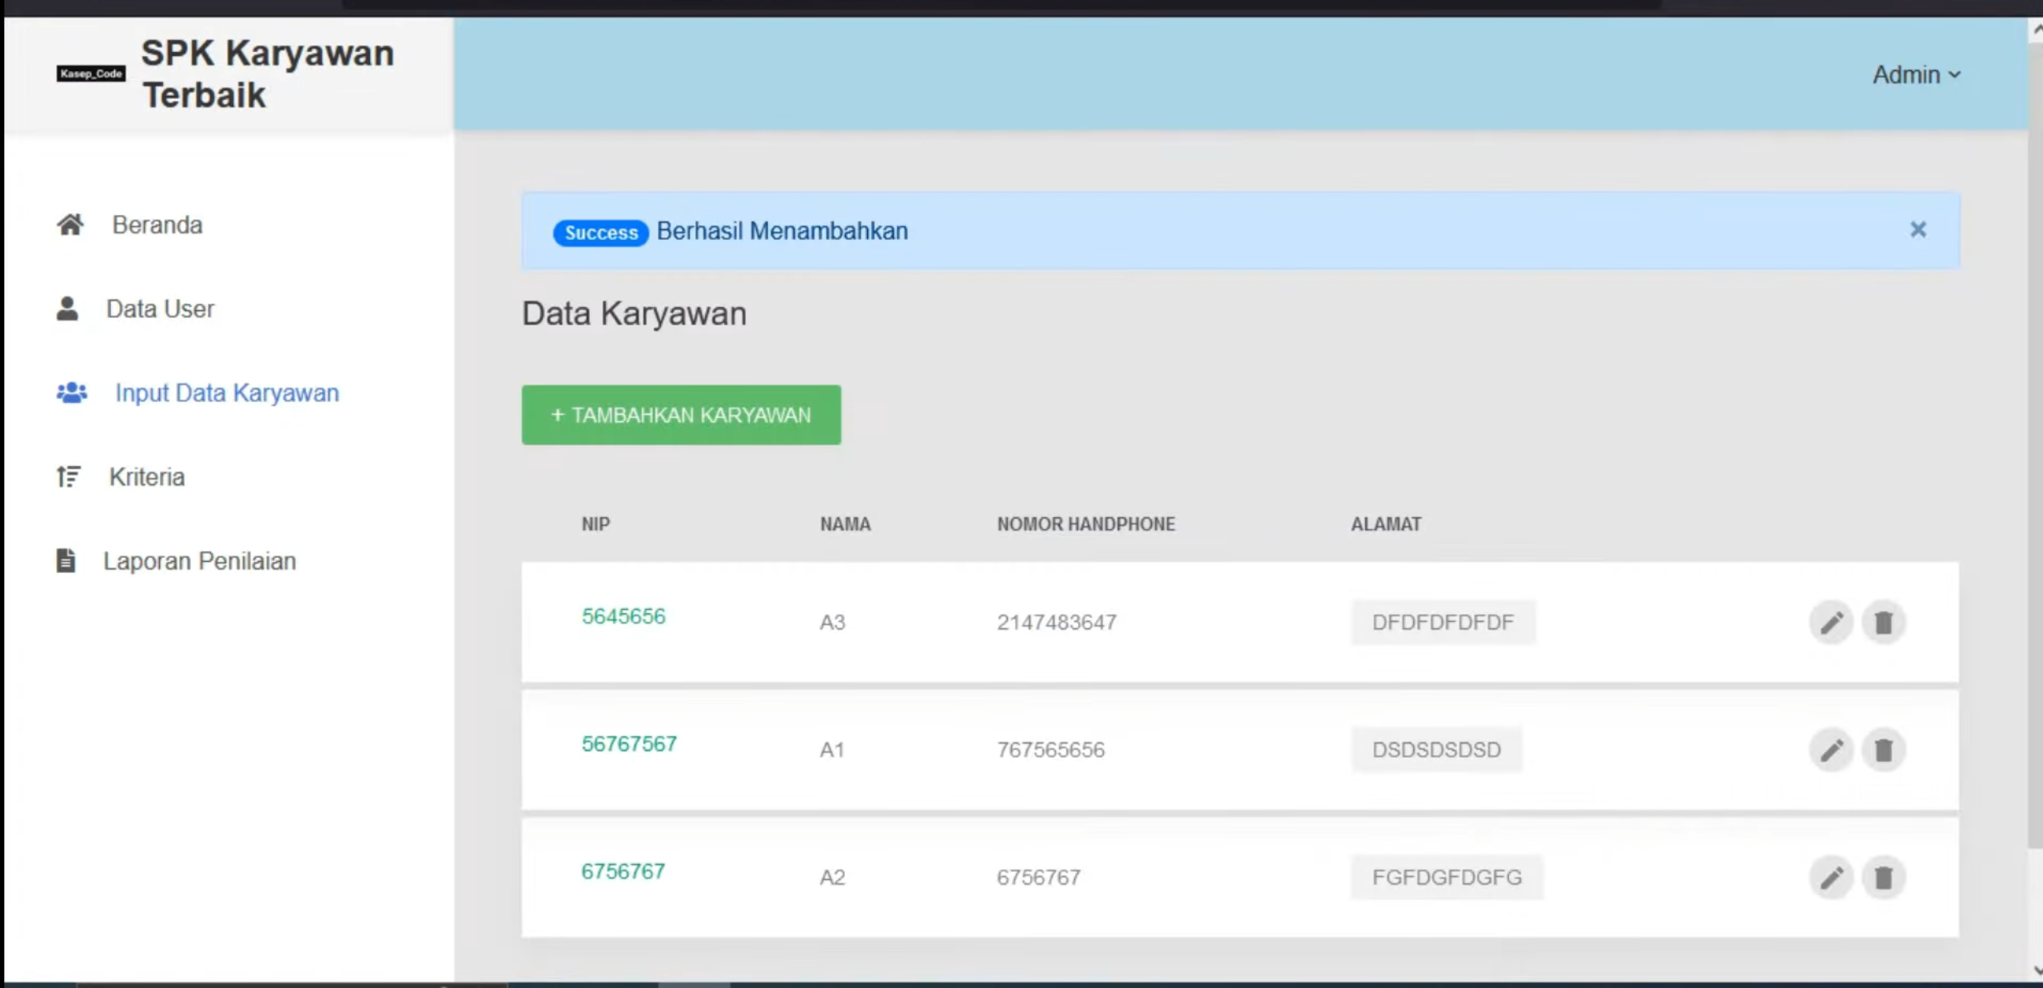Click the address badge DSDSDSDSD
Image resolution: width=2043 pixels, height=988 pixels.
(1436, 750)
